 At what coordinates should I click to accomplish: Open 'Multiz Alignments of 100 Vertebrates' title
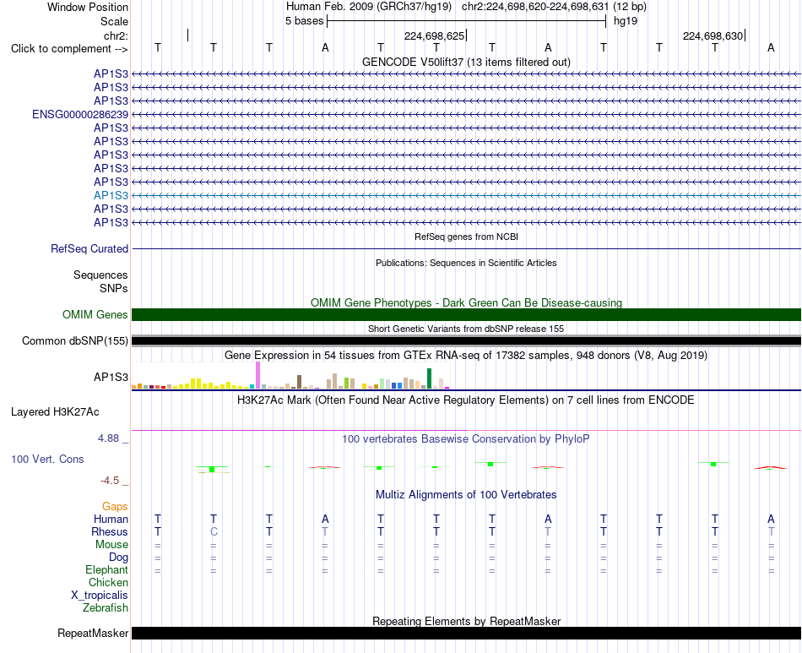[x=466, y=495]
